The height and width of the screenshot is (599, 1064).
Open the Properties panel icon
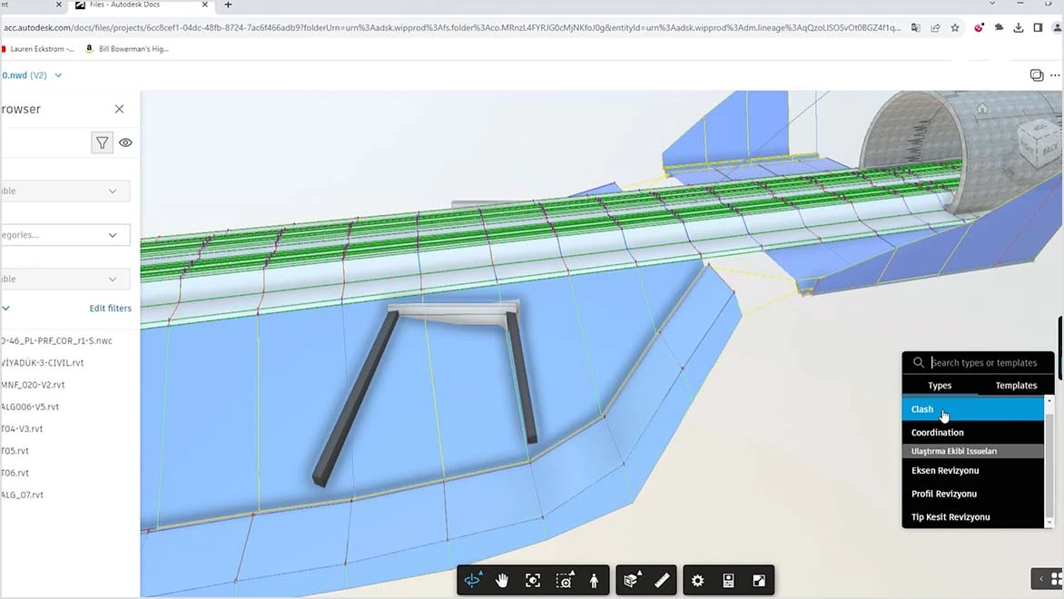728,580
